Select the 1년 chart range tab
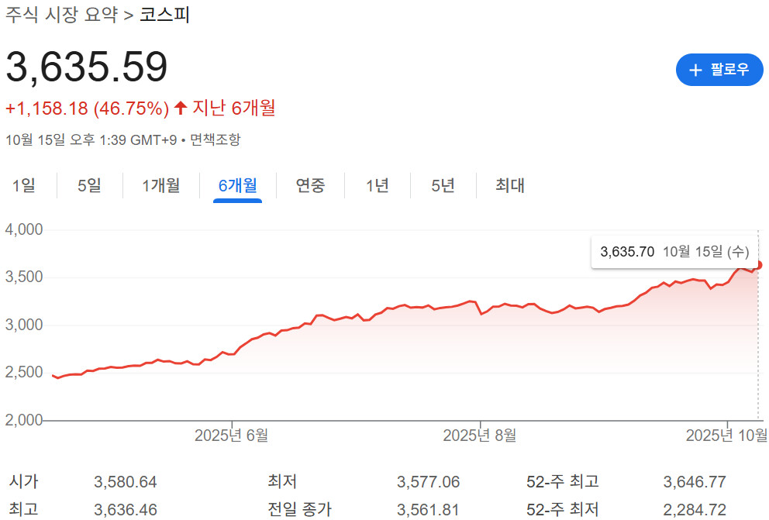Screen dimensions: 769x520 tap(378, 185)
